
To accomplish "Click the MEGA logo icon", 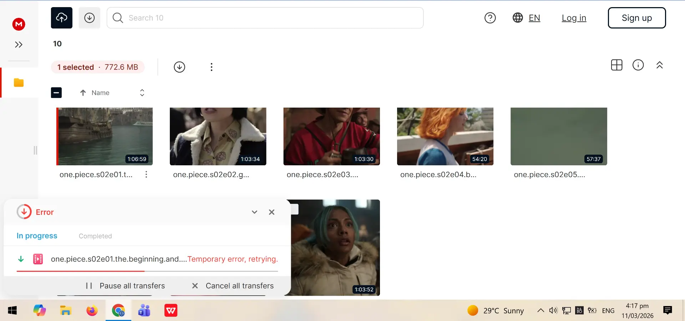I will 19,24.
